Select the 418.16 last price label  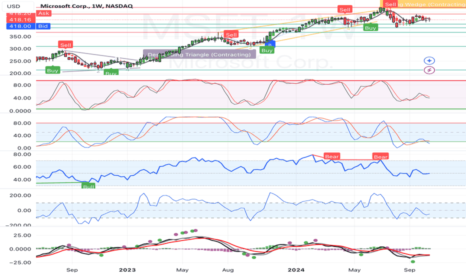20,19
